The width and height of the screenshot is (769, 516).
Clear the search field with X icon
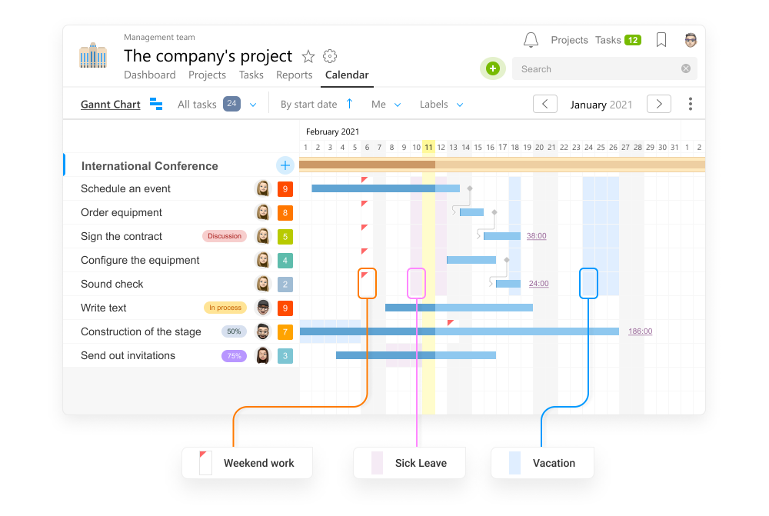[686, 68]
